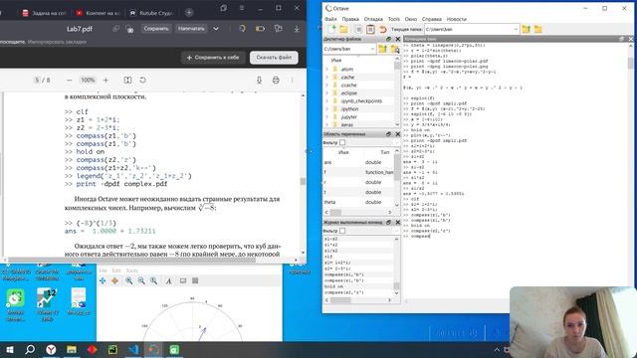
Task: Open the Справка menu in Octave
Action: [431, 19]
